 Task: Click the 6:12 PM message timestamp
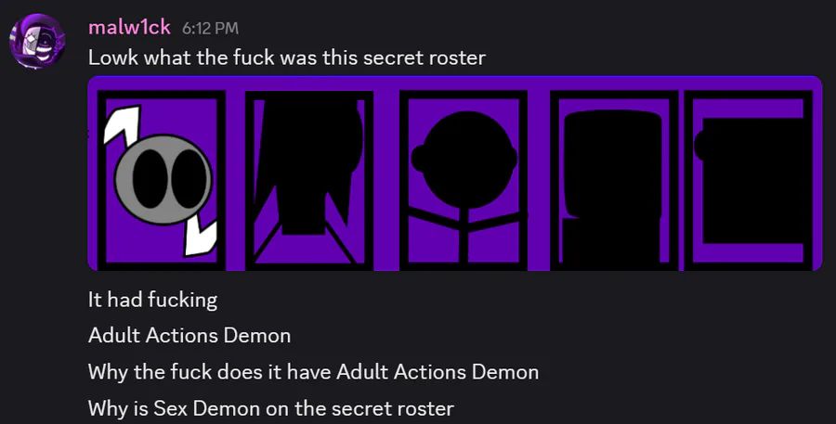210,28
